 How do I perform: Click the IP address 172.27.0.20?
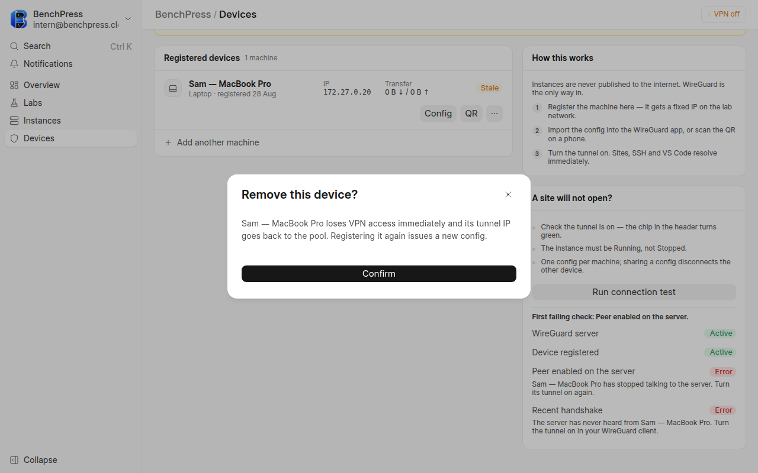click(347, 92)
